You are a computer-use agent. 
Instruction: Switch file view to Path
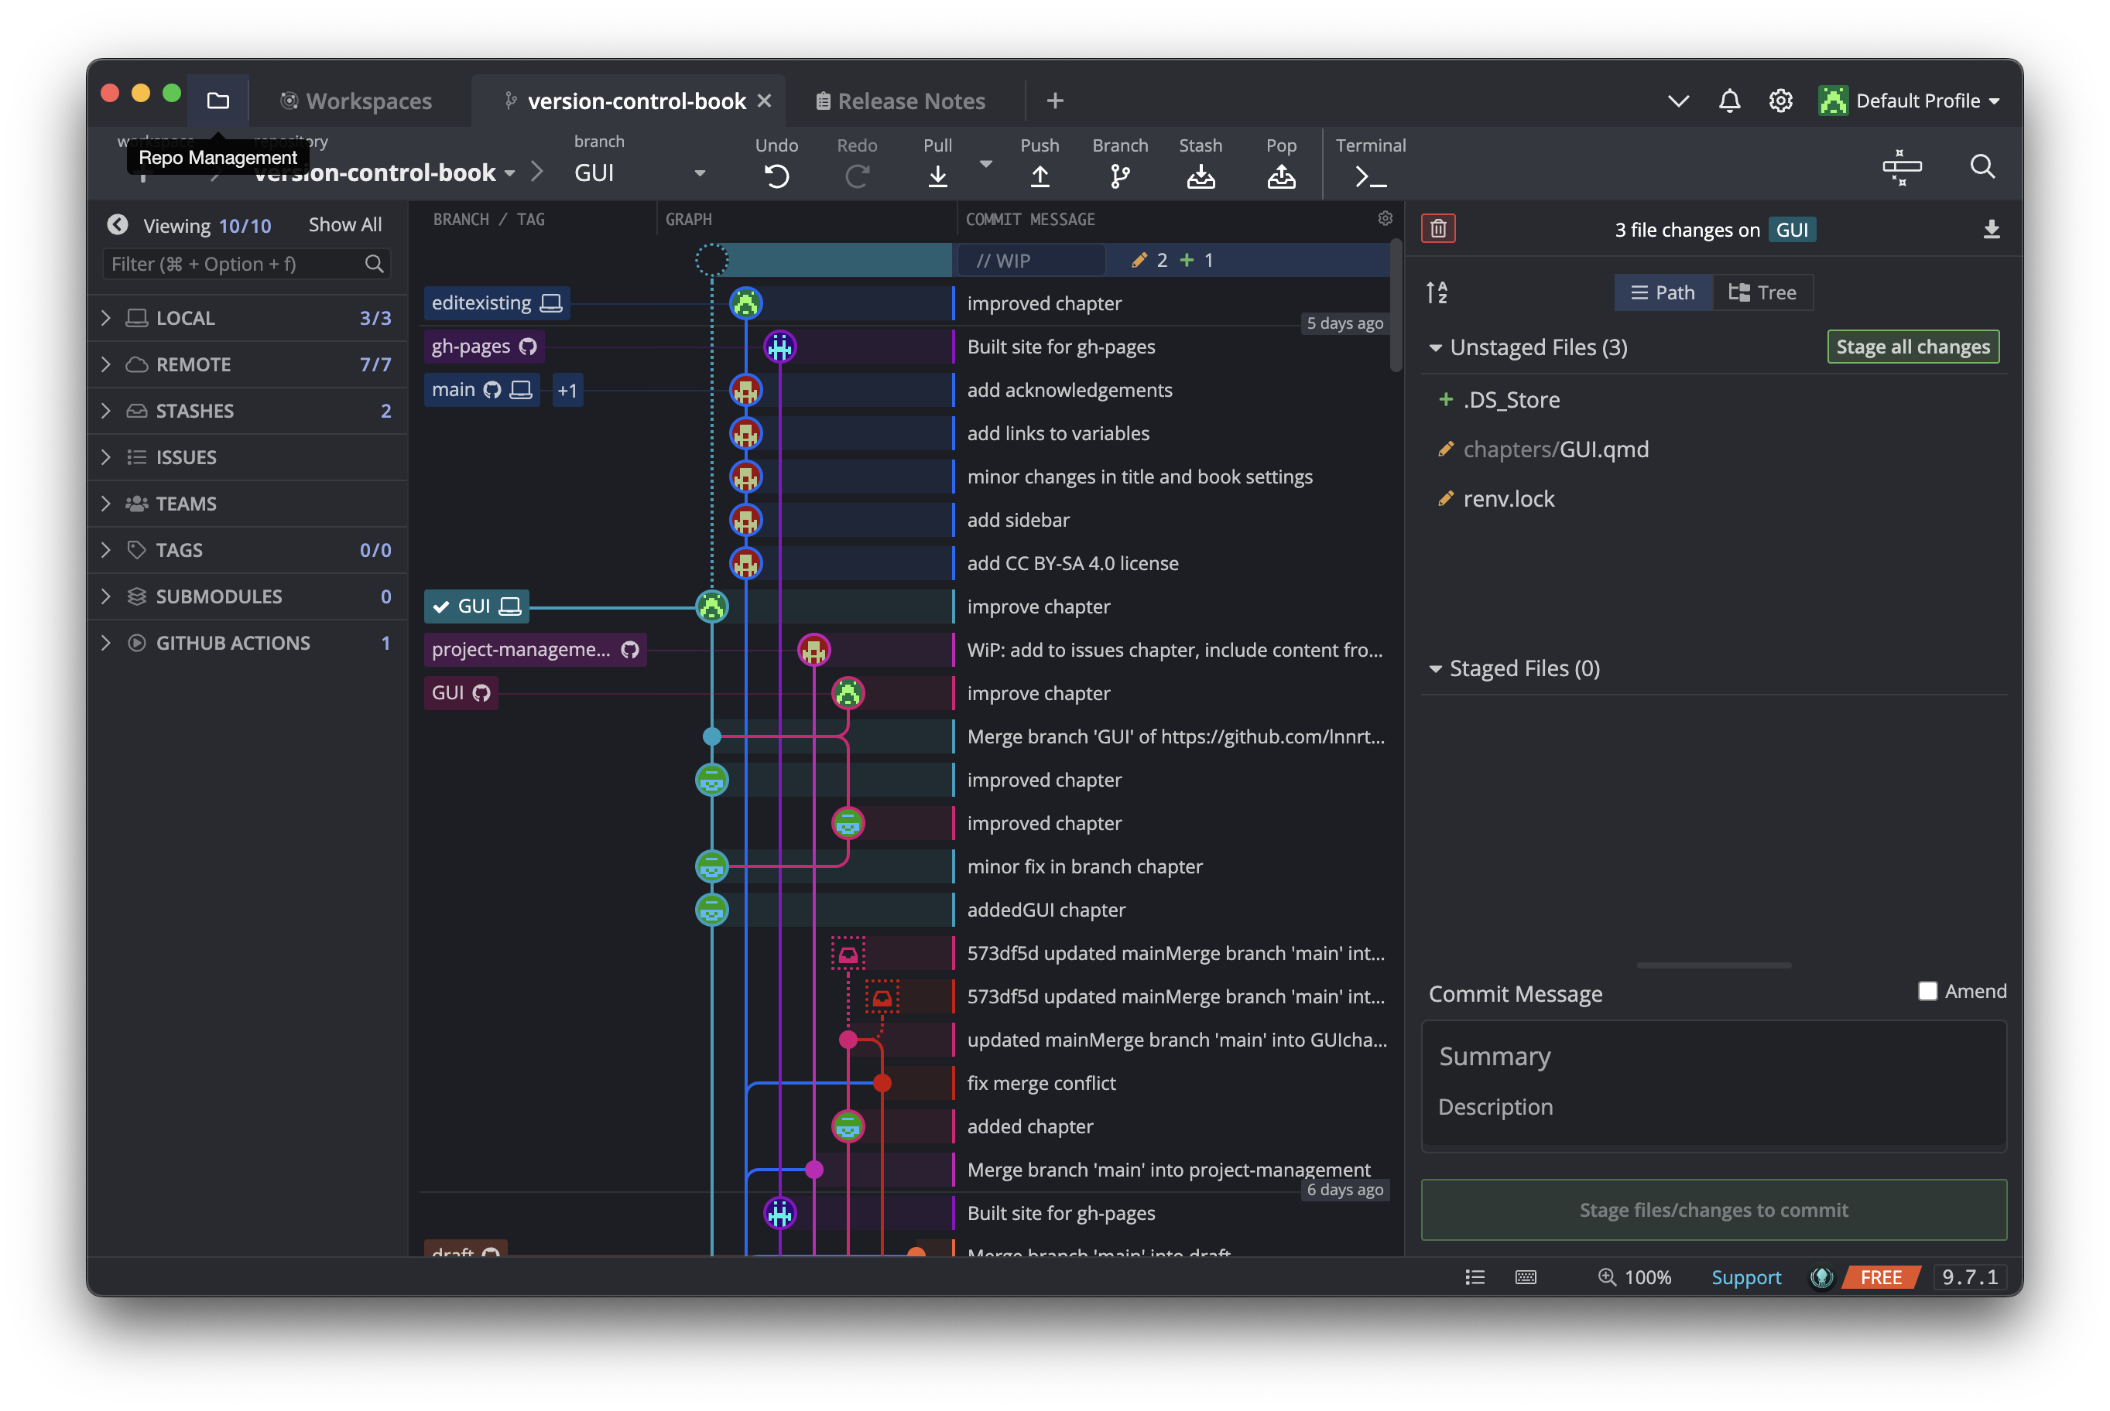tap(1662, 292)
